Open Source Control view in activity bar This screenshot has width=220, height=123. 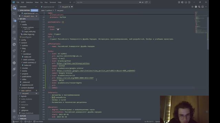point(14,20)
